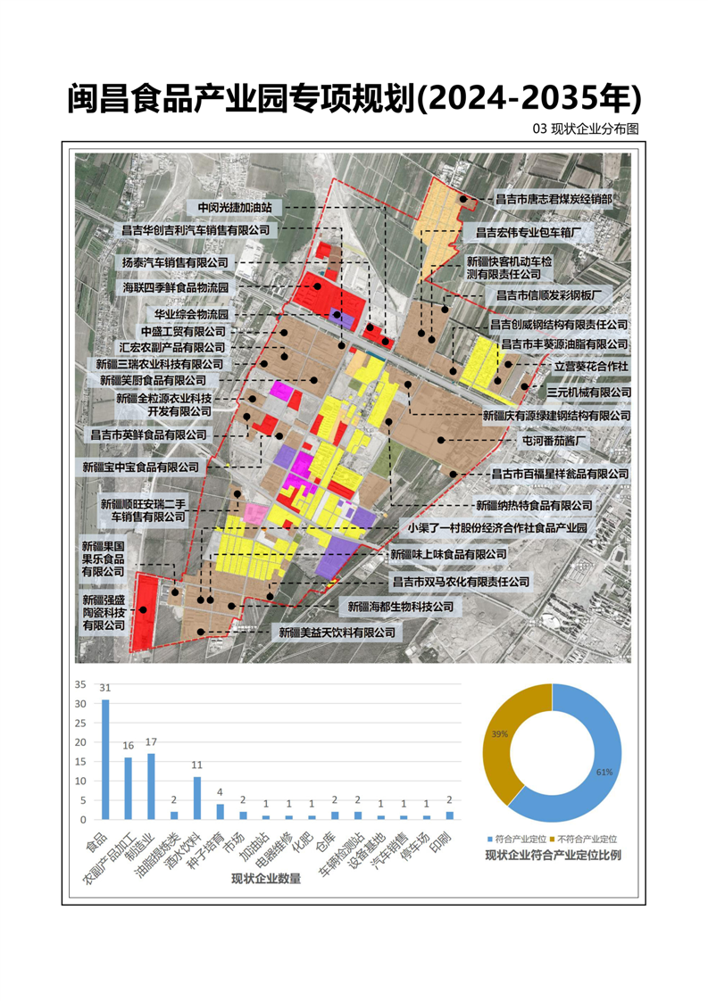The height and width of the screenshot is (1001, 708).
Task: Select the label 新疆三瑞农业科技有限公司
Action: (x=160, y=364)
